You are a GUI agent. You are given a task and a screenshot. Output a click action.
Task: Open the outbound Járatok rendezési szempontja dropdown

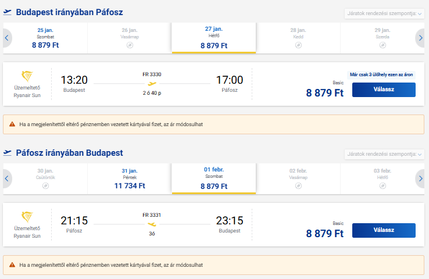[x=384, y=13]
